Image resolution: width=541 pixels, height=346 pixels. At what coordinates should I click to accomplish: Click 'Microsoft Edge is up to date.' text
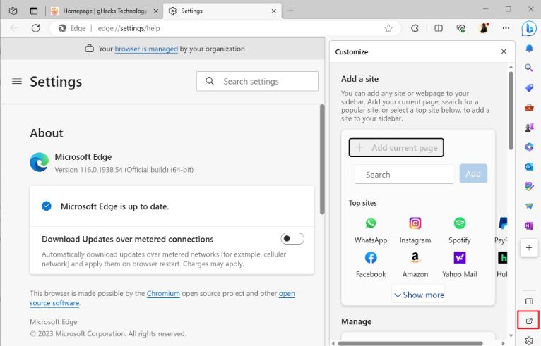click(x=115, y=206)
